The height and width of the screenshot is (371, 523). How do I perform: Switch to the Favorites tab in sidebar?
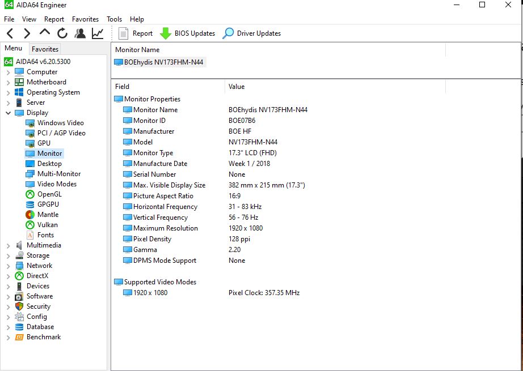coord(45,49)
